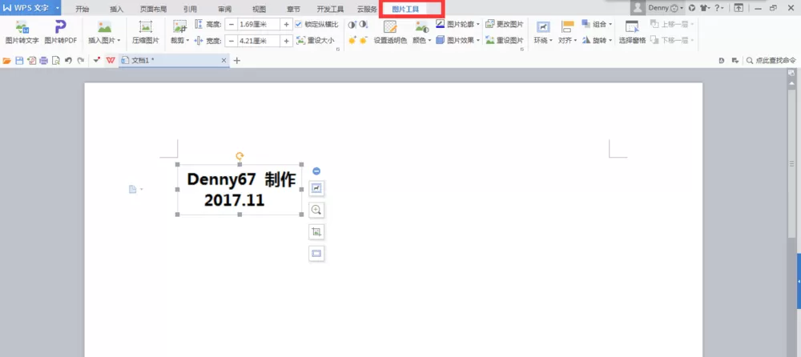Click the open folder icon in quick toolbar
Viewport: 801px width, 357px height.
[6, 61]
